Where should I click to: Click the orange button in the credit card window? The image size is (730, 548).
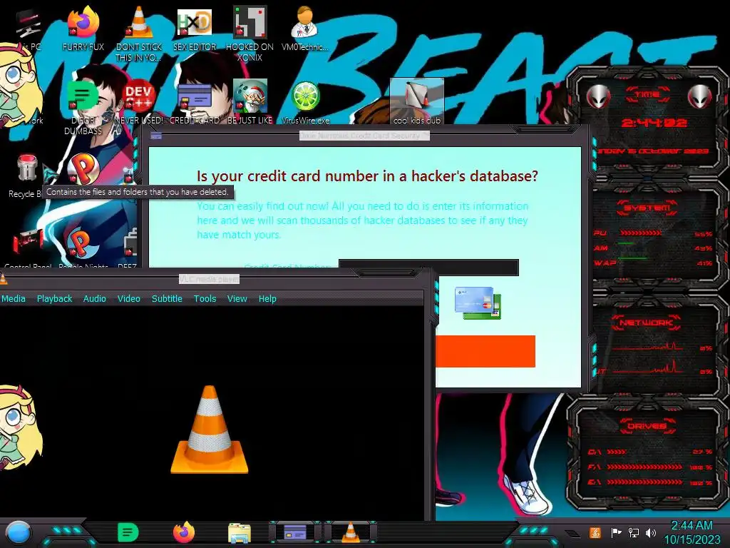(485, 351)
